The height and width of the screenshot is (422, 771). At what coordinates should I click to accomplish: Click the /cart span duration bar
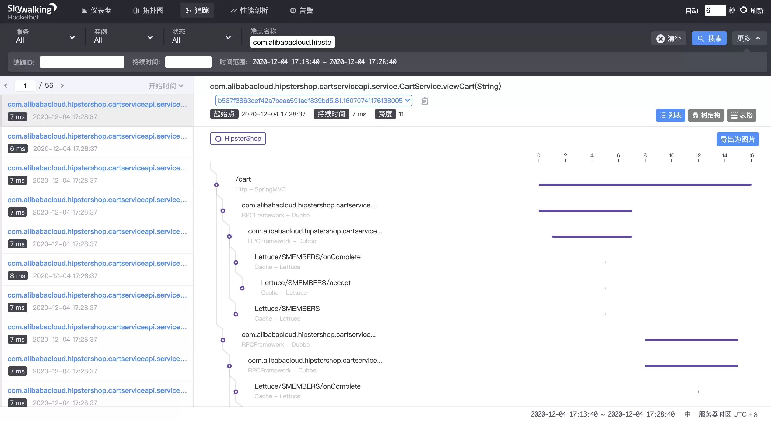(x=645, y=185)
